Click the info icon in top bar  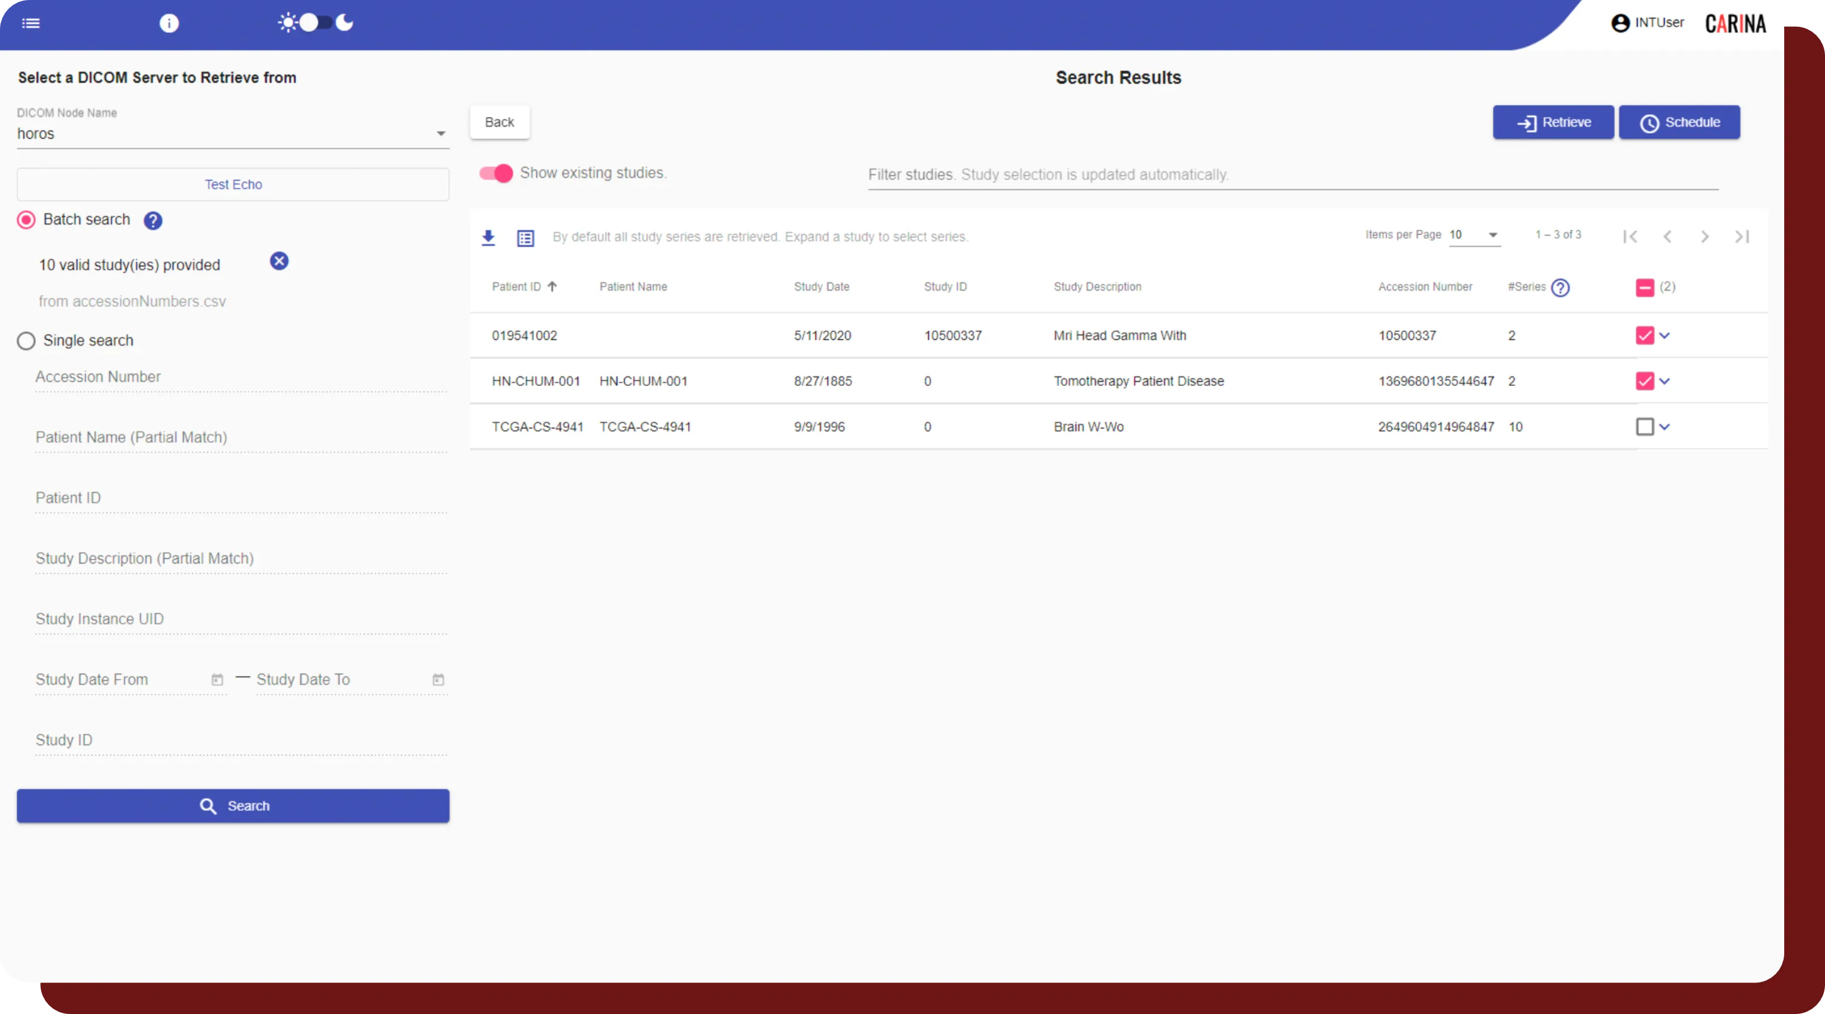[x=169, y=23]
